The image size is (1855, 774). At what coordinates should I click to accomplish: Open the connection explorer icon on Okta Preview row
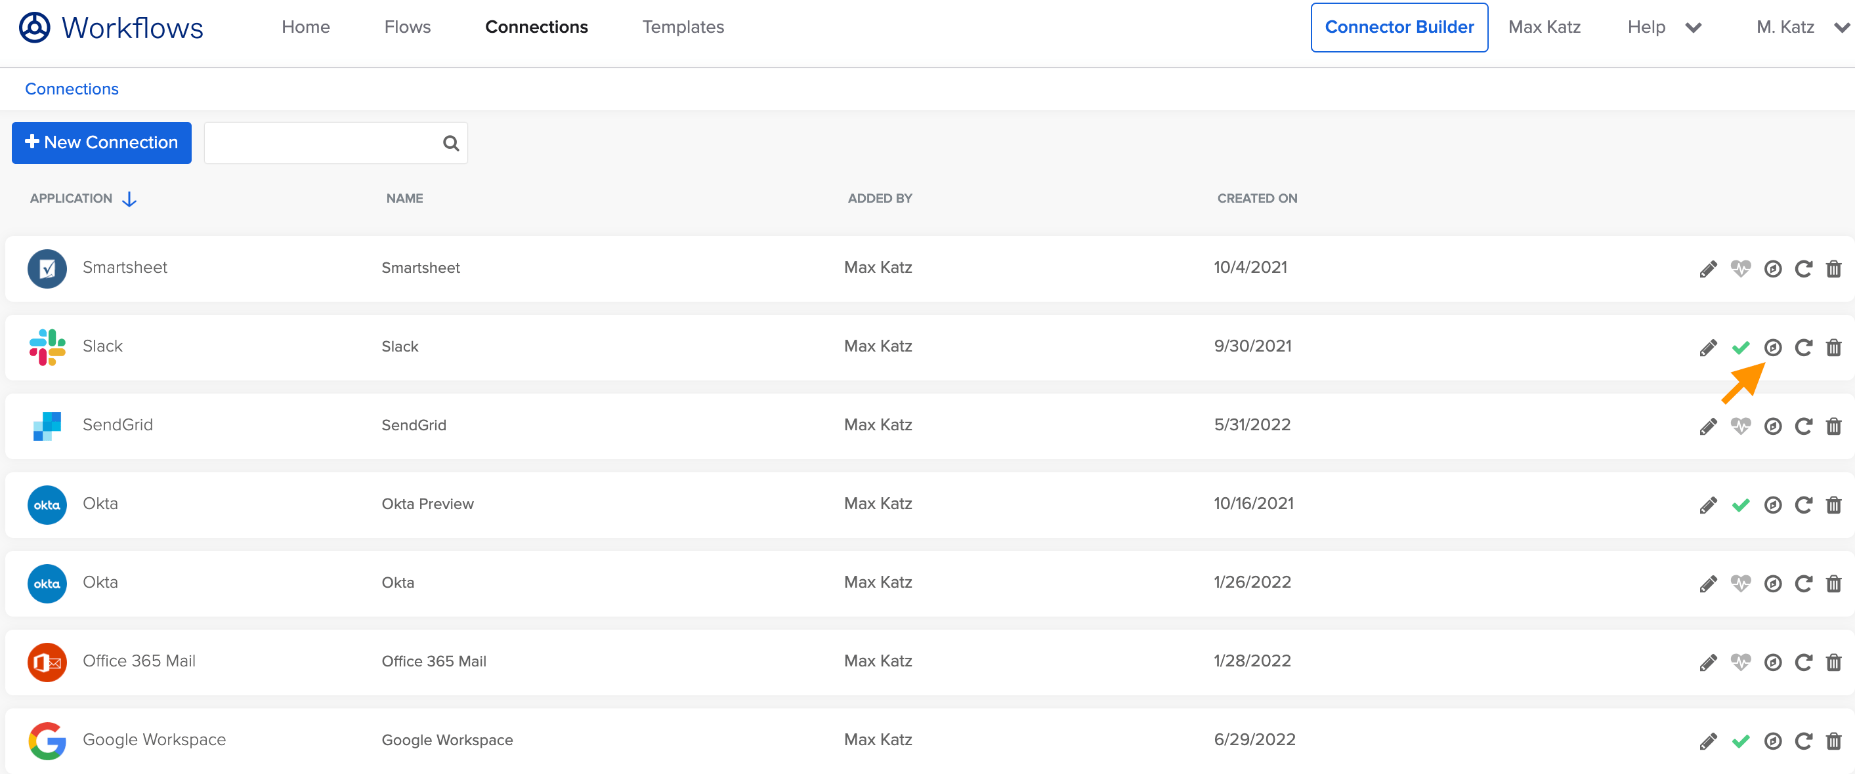(1773, 504)
